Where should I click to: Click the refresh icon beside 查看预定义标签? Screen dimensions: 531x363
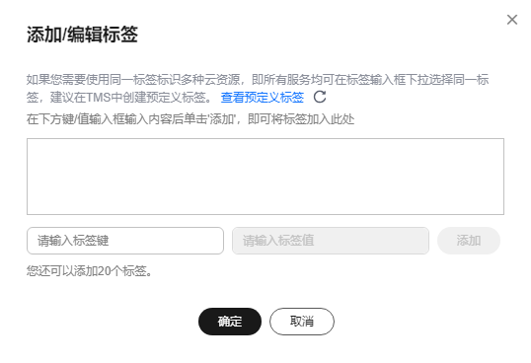click(320, 97)
